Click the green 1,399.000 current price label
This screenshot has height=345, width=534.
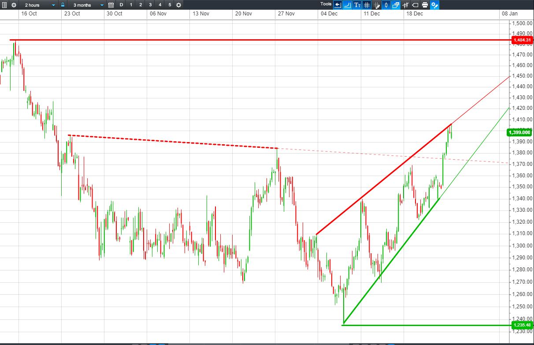click(x=519, y=132)
